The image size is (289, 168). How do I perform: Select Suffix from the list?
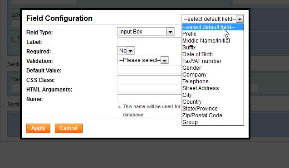click(213, 48)
